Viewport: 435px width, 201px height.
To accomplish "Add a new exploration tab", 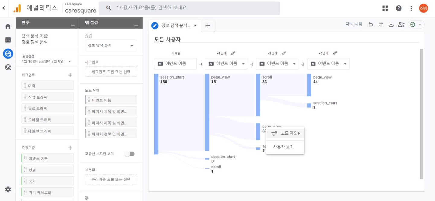I will pos(208,26).
